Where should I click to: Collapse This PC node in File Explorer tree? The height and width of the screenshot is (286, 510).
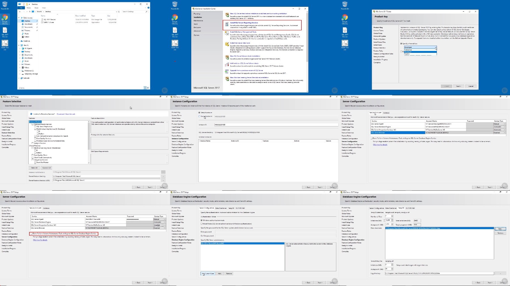19,45
